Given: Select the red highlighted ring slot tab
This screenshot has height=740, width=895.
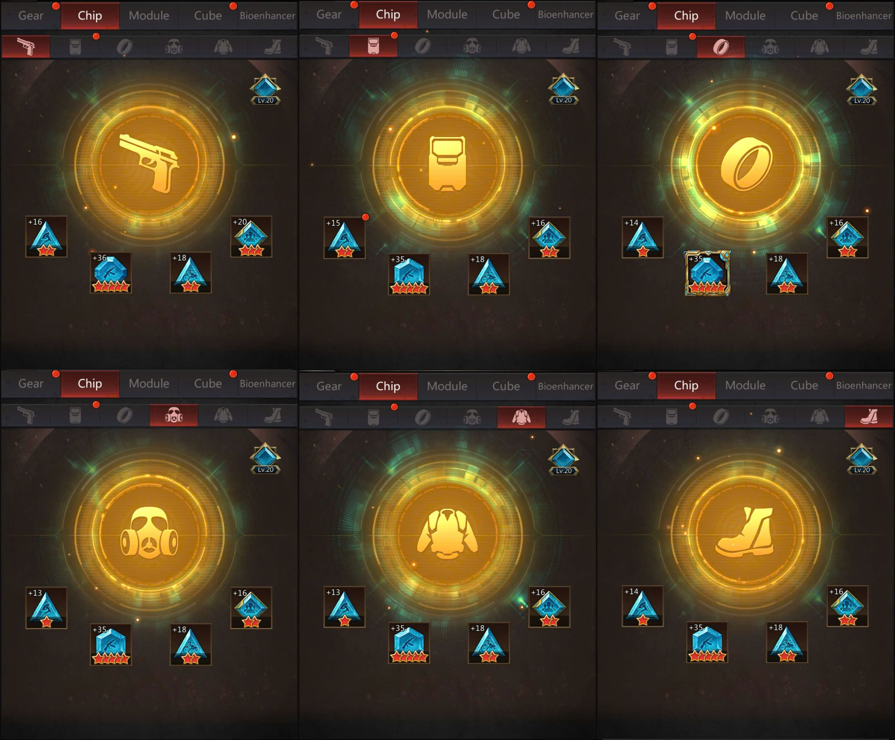Looking at the screenshot, I should (x=721, y=47).
